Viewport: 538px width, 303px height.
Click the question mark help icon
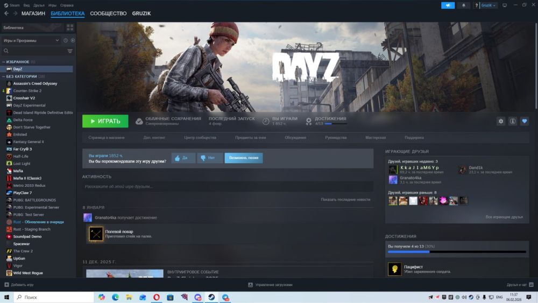pyautogui.click(x=476, y=5)
